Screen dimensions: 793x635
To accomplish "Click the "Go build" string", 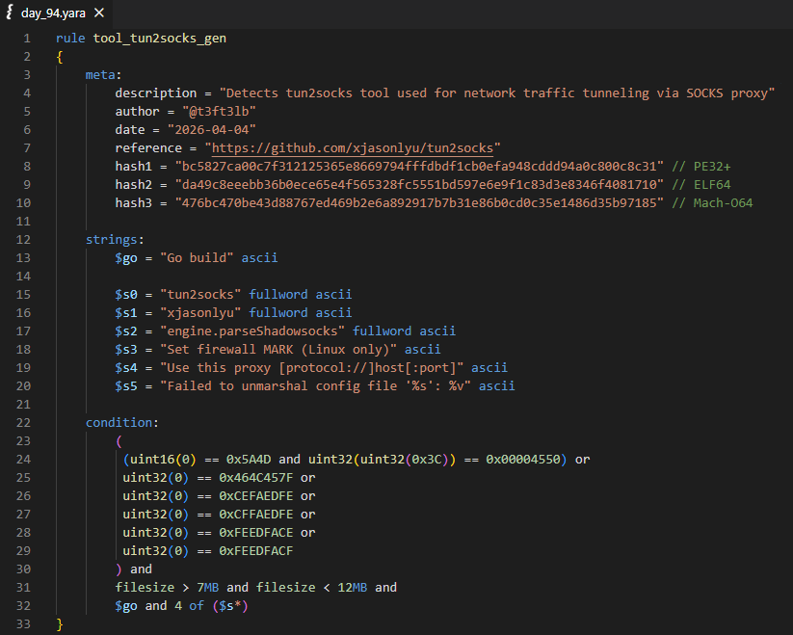I will click(x=197, y=258).
